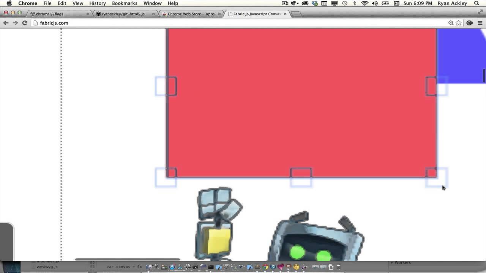Open the volume control in menu bar

click(375, 3)
